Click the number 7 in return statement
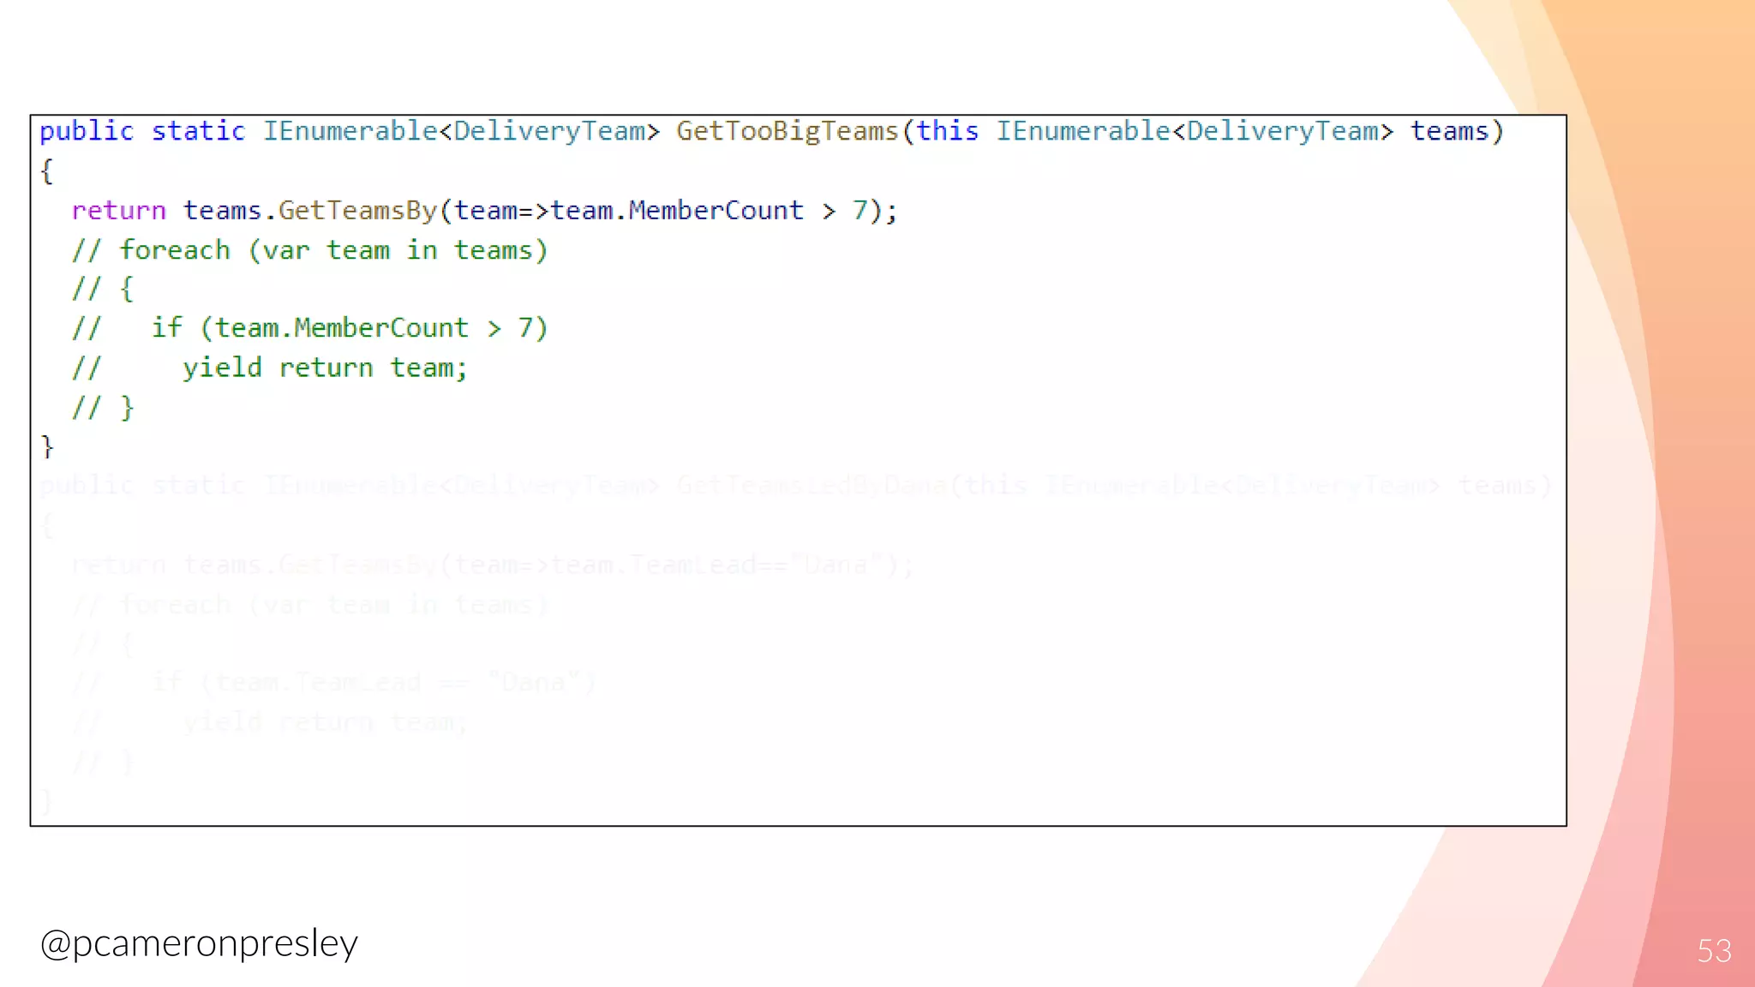The width and height of the screenshot is (1755, 987). 860,211
